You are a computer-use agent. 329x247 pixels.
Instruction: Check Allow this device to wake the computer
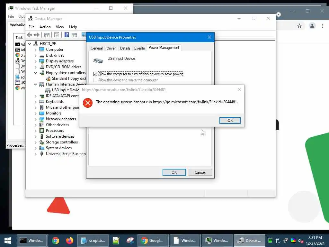(x=95, y=80)
